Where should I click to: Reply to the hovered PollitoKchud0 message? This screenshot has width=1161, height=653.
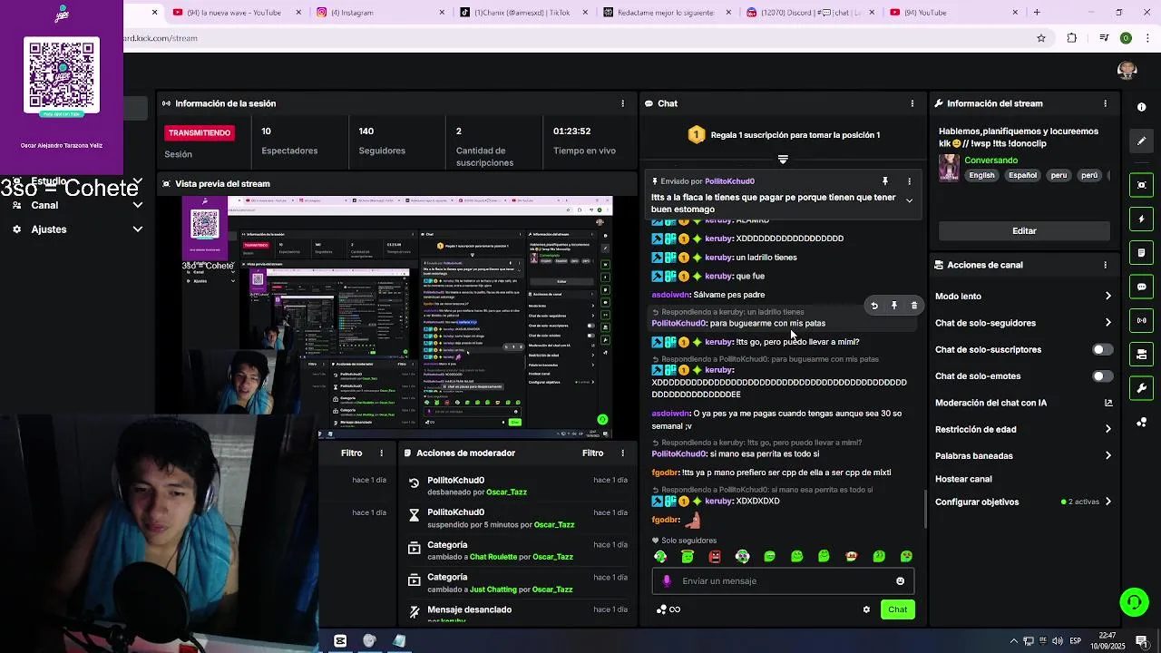click(x=874, y=306)
